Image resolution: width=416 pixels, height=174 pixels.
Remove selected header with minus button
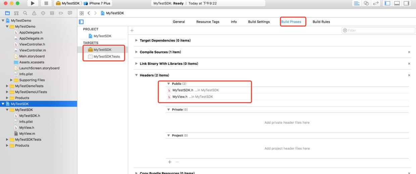(177, 162)
